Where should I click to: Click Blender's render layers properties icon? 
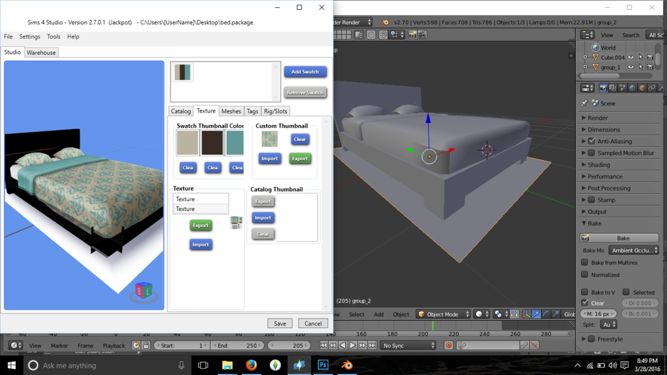612,88
